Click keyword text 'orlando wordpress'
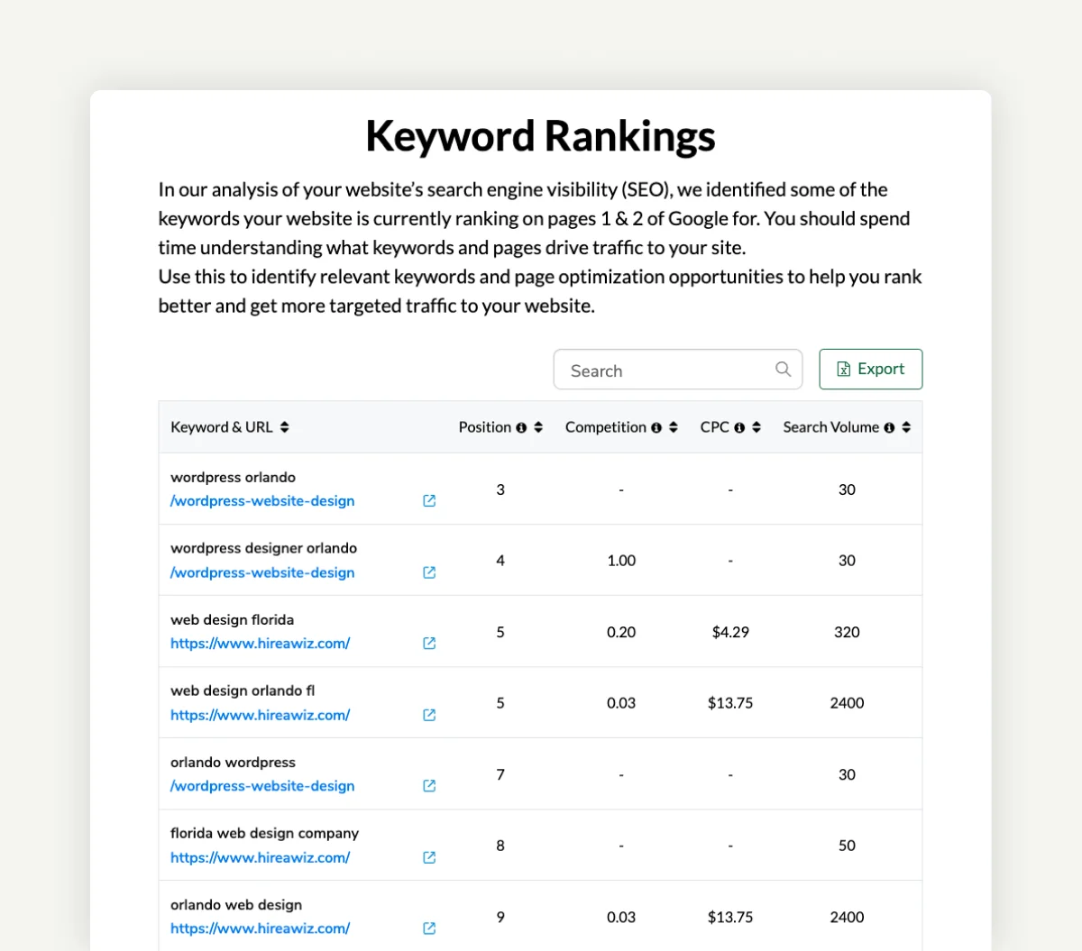 pos(233,763)
